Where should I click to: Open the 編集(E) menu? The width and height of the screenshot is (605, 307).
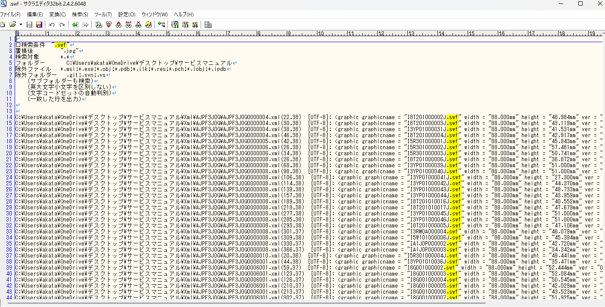(x=35, y=15)
